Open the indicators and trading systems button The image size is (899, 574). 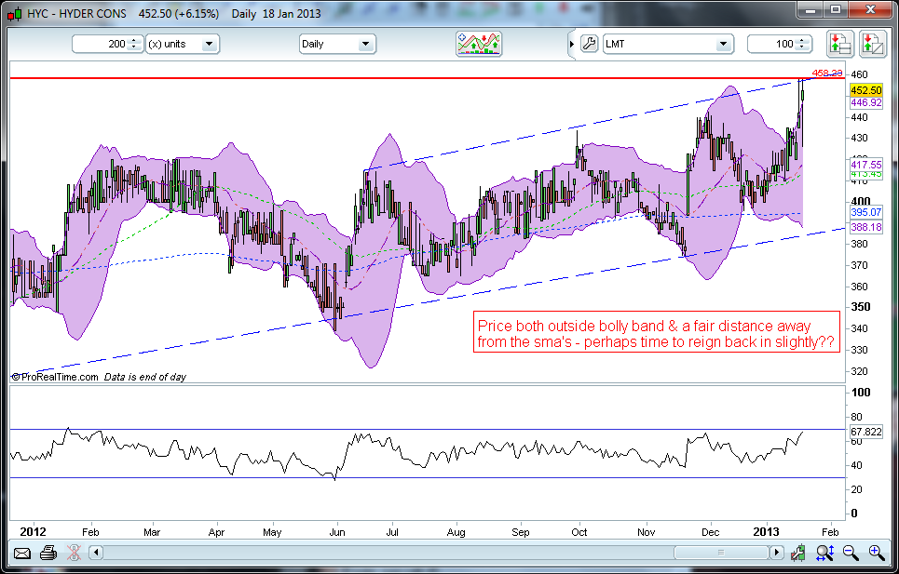coord(479,44)
